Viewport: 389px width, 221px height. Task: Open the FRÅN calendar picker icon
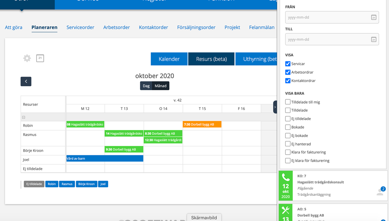373,17
